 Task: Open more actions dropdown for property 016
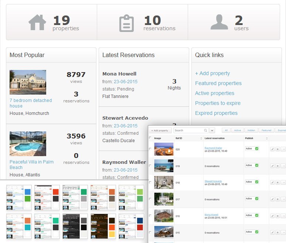(283, 216)
